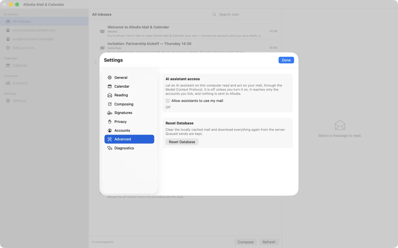Go to Signatures settings
Screen dimensions: 398x248
tap(129, 113)
